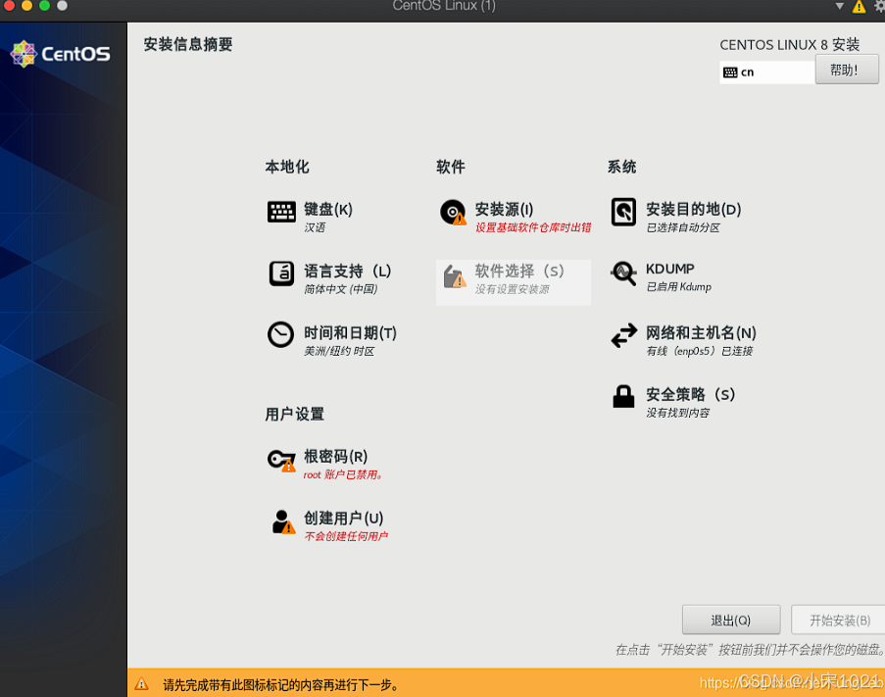The image size is (885, 697).
Task: Open 安全策略 (S) label
Action: [x=690, y=394]
